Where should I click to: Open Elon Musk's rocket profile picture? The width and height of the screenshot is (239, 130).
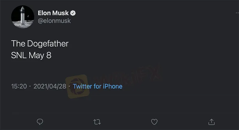pyautogui.click(x=22, y=17)
